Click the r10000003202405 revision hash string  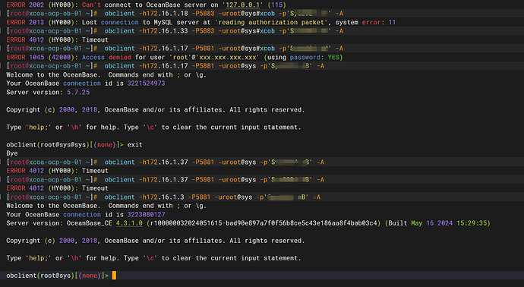264,223
